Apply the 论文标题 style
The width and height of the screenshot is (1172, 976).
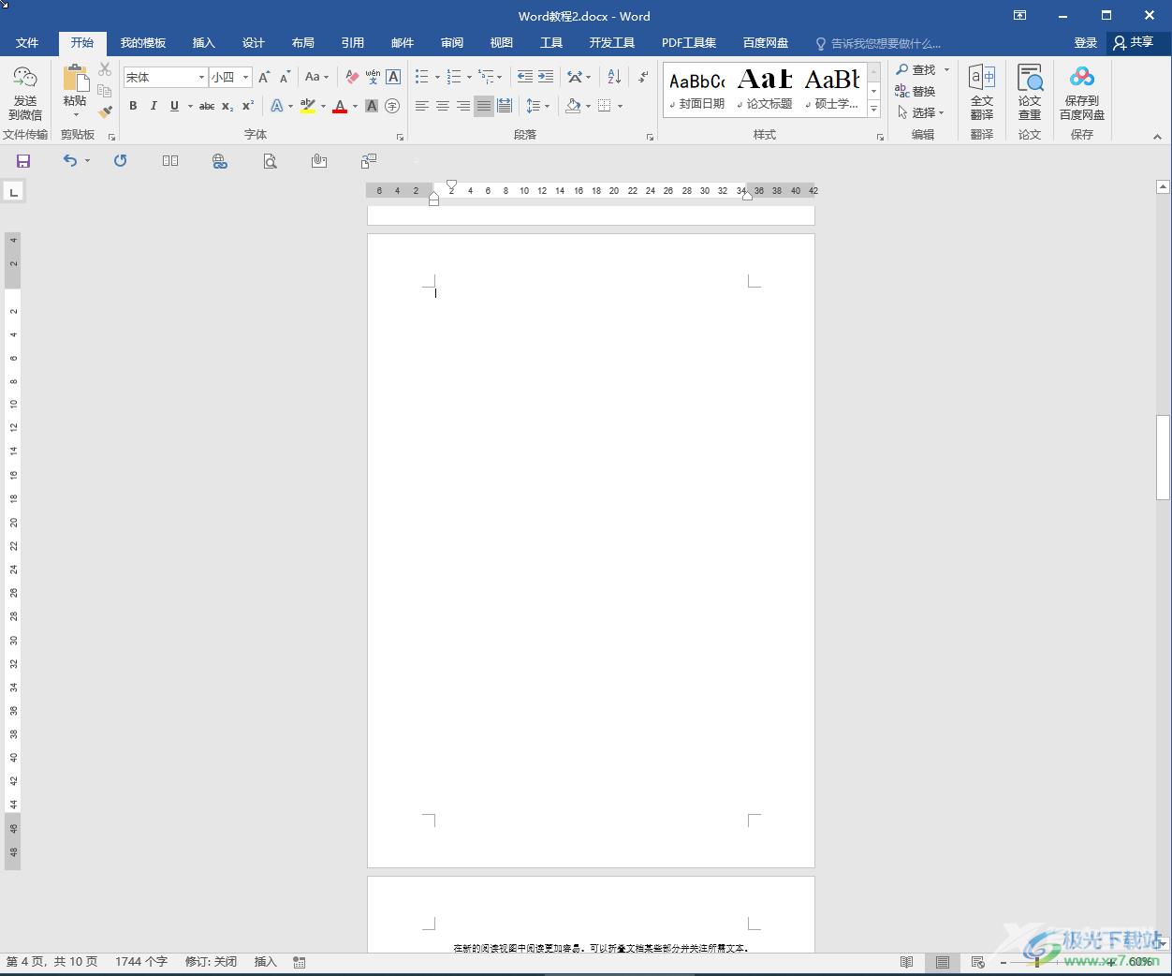[x=765, y=90]
